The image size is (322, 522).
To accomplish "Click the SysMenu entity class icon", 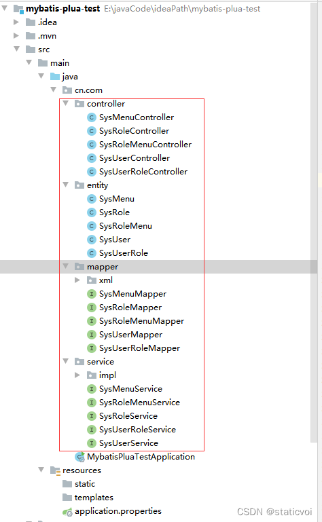I will tap(91, 199).
